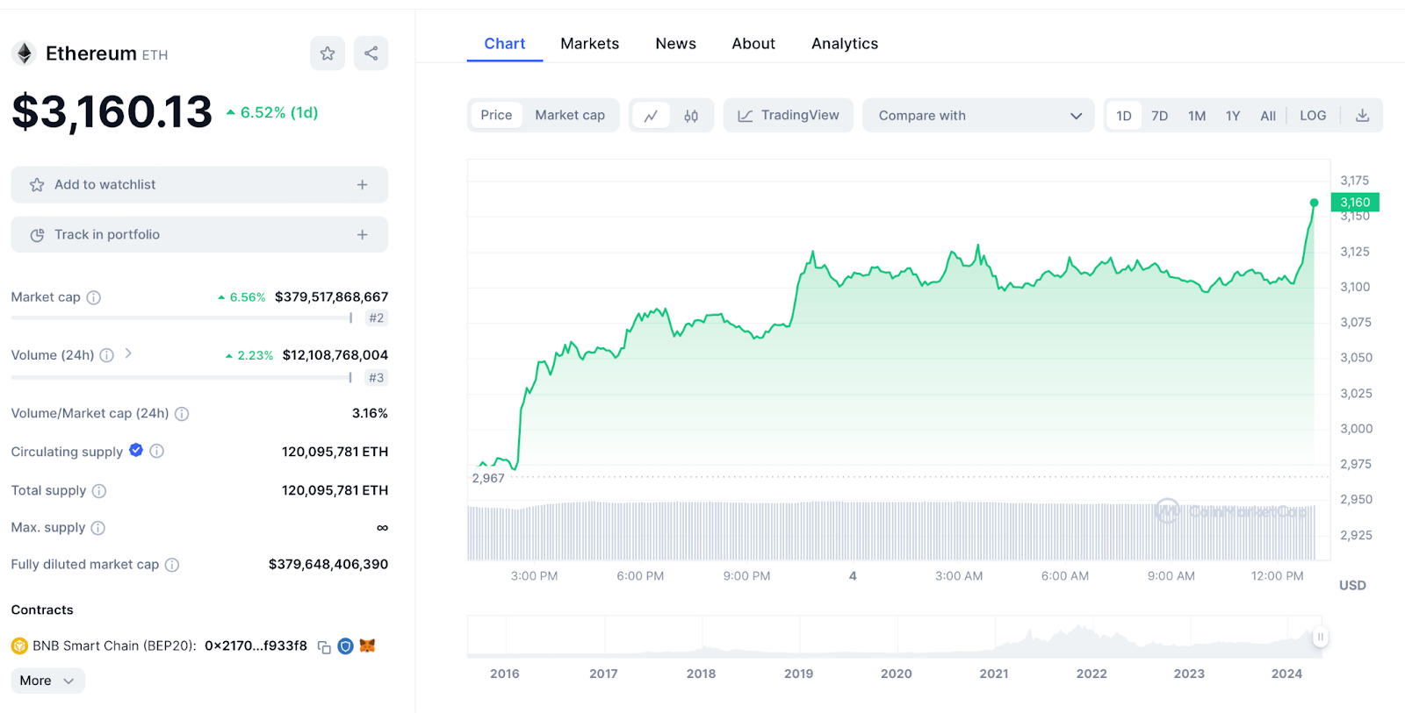
Task: Click 2021 on the timeline range selector
Action: 994,674
